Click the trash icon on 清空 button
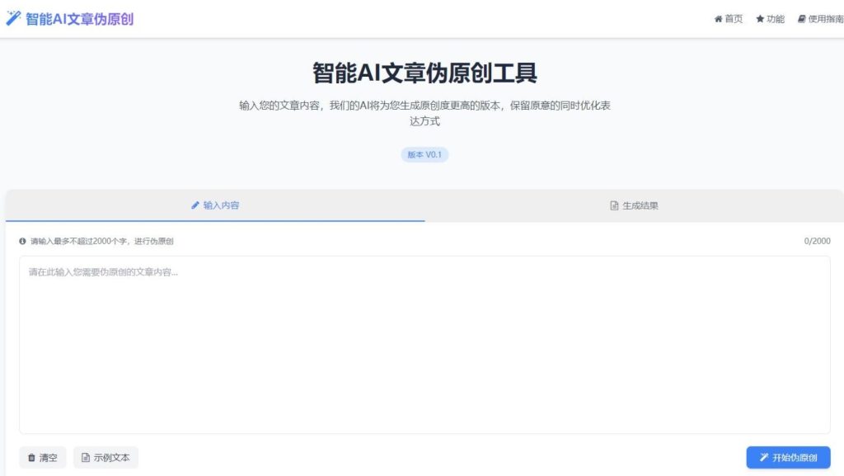 click(31, 458)
